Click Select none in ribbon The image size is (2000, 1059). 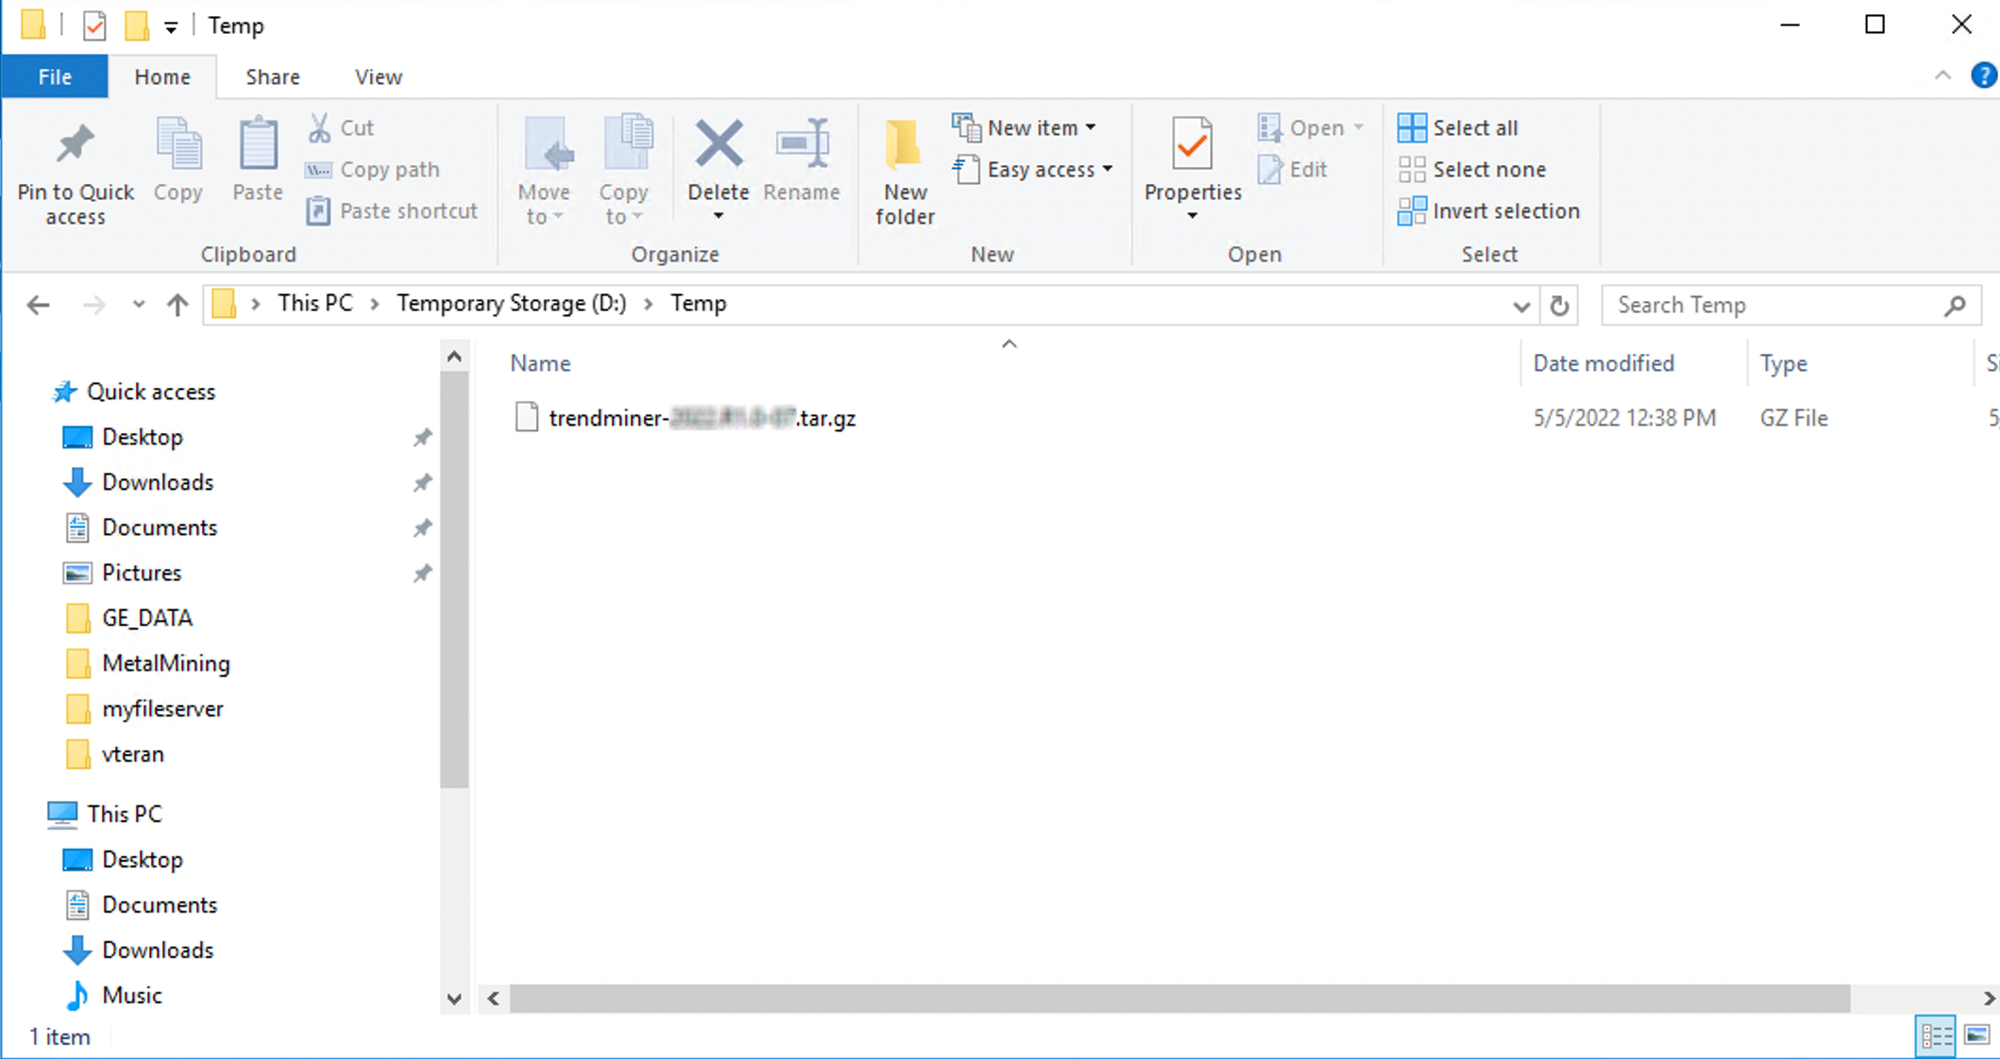coord(1473,170)
